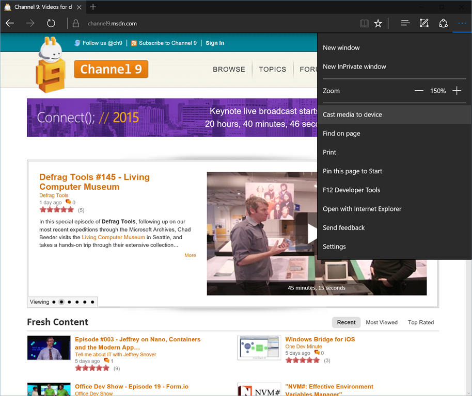Click the Living Computer Museum inline link

click(x=114, y=237)
